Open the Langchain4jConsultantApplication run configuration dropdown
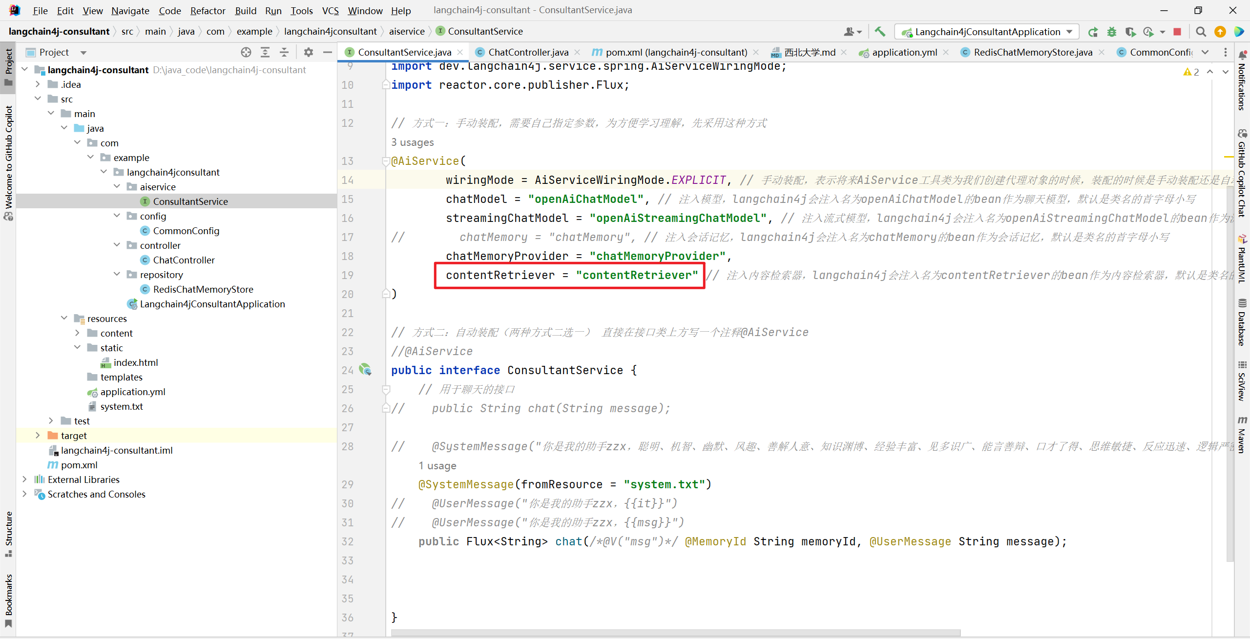 click(986, 32)
